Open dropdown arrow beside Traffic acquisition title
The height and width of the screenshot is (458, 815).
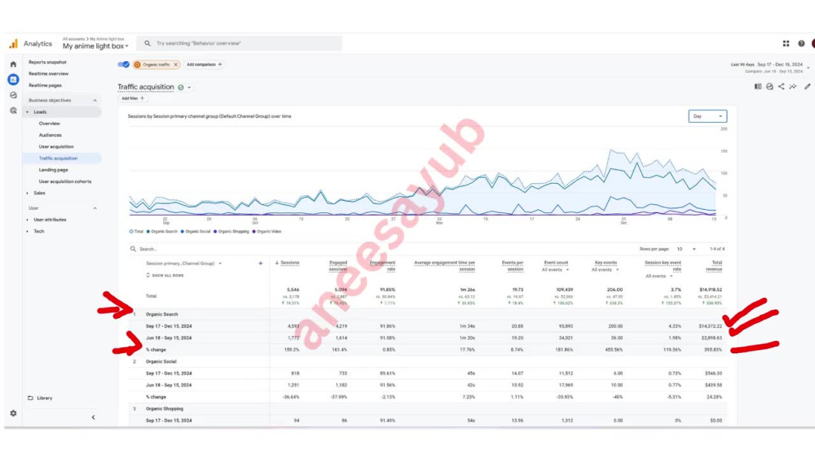[x=189, y=88]
